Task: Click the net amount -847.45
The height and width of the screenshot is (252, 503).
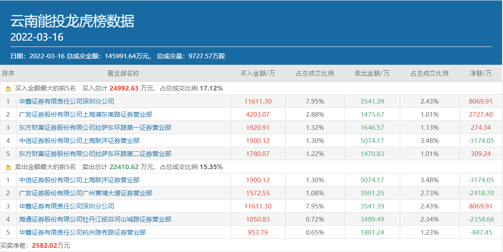Action: click(x=481, y=233)
